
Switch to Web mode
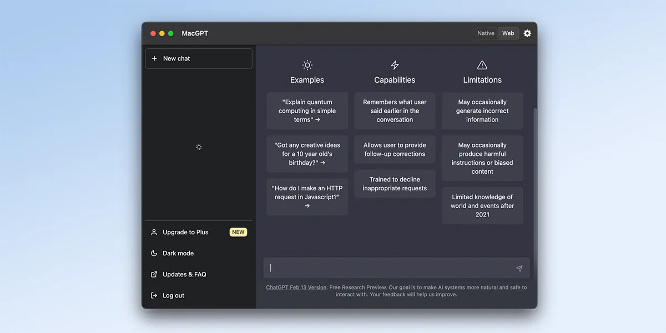(508, 33)
